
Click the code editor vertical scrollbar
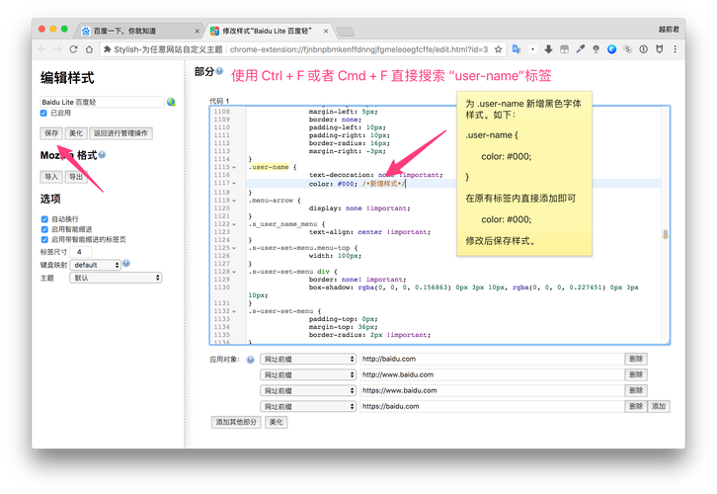tap(665, 234)
